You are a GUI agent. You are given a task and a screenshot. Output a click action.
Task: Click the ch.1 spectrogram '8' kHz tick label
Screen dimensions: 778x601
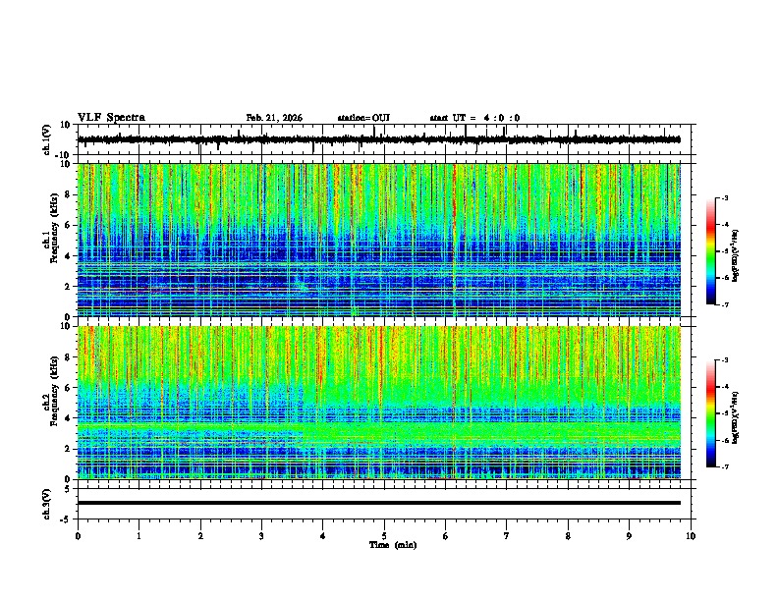(x=68, y=194)
